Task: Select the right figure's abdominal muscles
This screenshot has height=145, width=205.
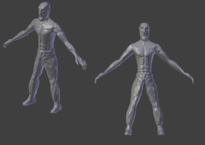Action: [x=145, y=65]
